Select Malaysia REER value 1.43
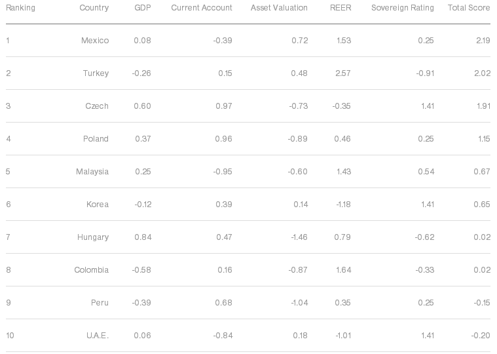 point(344,172)
